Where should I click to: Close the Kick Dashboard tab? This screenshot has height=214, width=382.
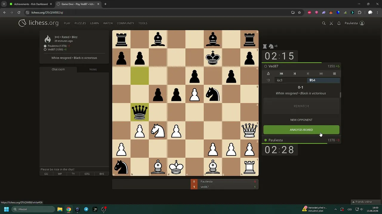pos(51,4)
